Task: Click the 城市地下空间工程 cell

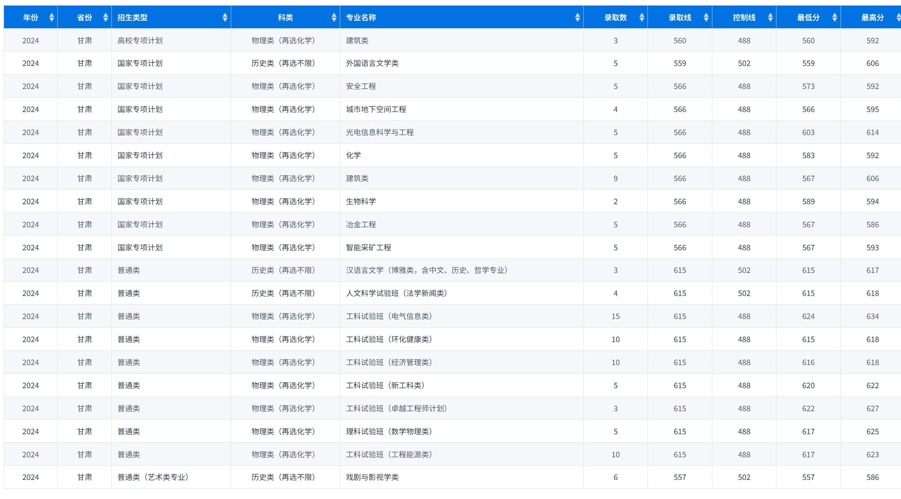Action: (x=376, y=110)
